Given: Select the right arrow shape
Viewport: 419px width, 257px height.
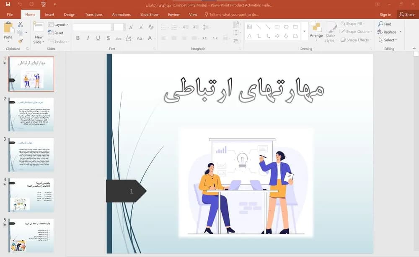Looking at the screenshot, I should tap(277, 36).
